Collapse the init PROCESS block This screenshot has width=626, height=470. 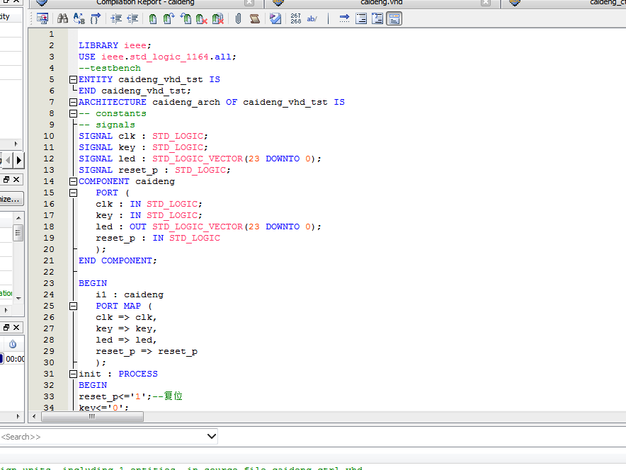pos(73,374)
